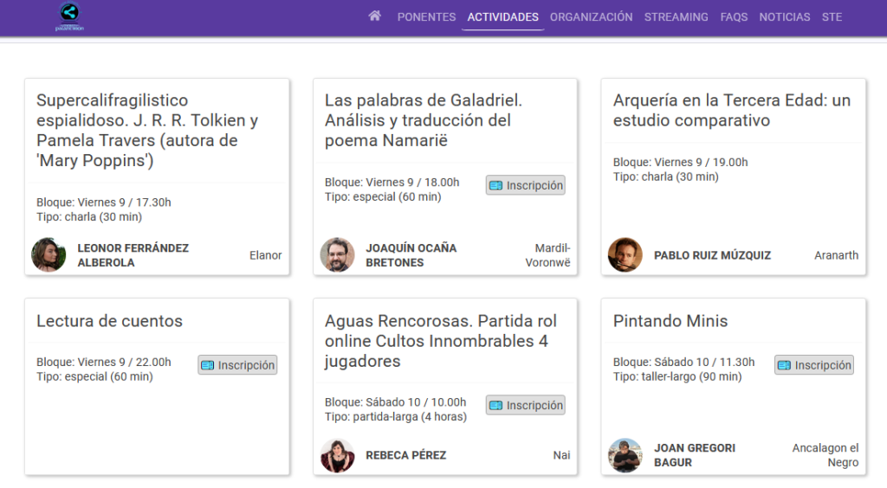The height and width of the screenshot is (488, 887).
Task: Click the text Bloque: Viernes 9 / 22.00h
Action: [x=104, y=362]
